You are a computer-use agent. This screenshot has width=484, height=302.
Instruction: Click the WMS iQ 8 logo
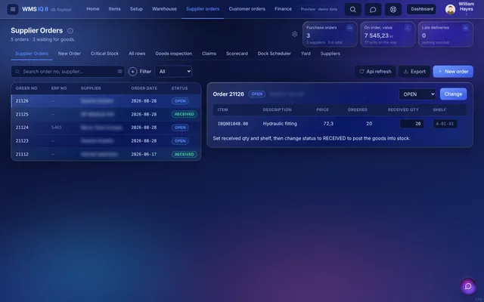[35, 9]
